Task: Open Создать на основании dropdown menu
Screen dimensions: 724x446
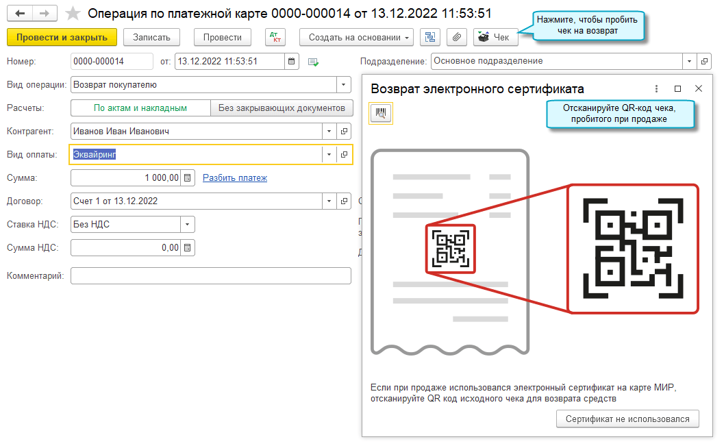Action: (355, 38)
